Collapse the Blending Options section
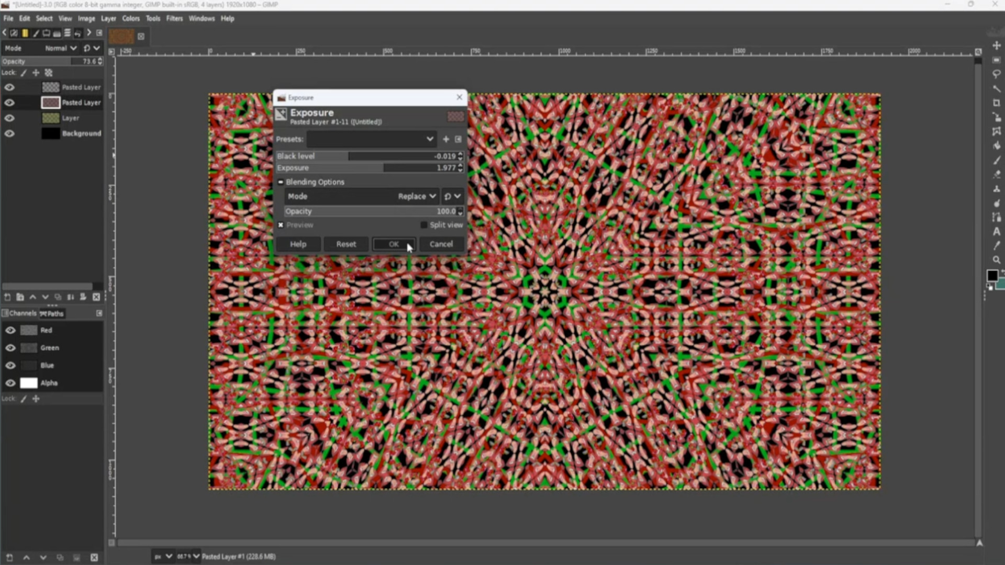1005x565 pixels. [x=281, y=182]
